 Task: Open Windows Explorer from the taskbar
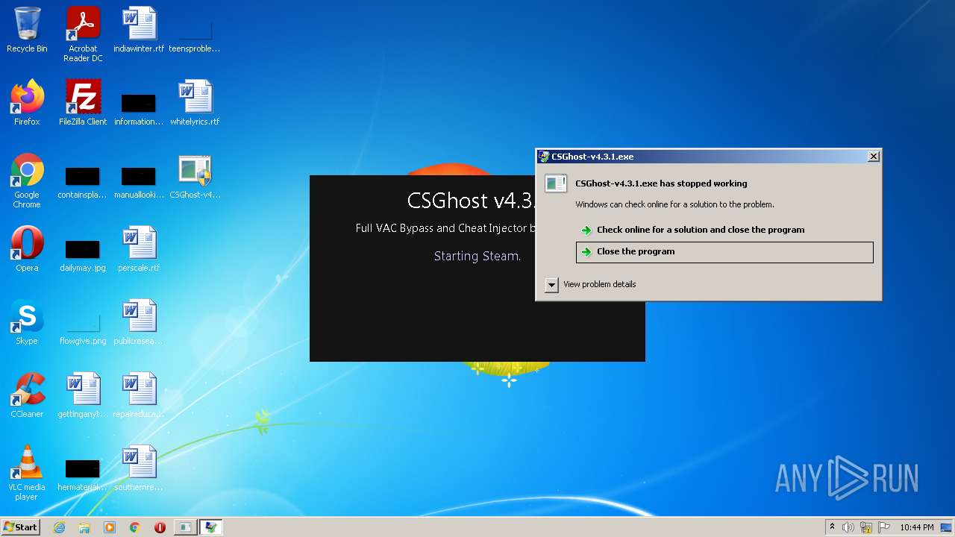(x=84, y=527)
